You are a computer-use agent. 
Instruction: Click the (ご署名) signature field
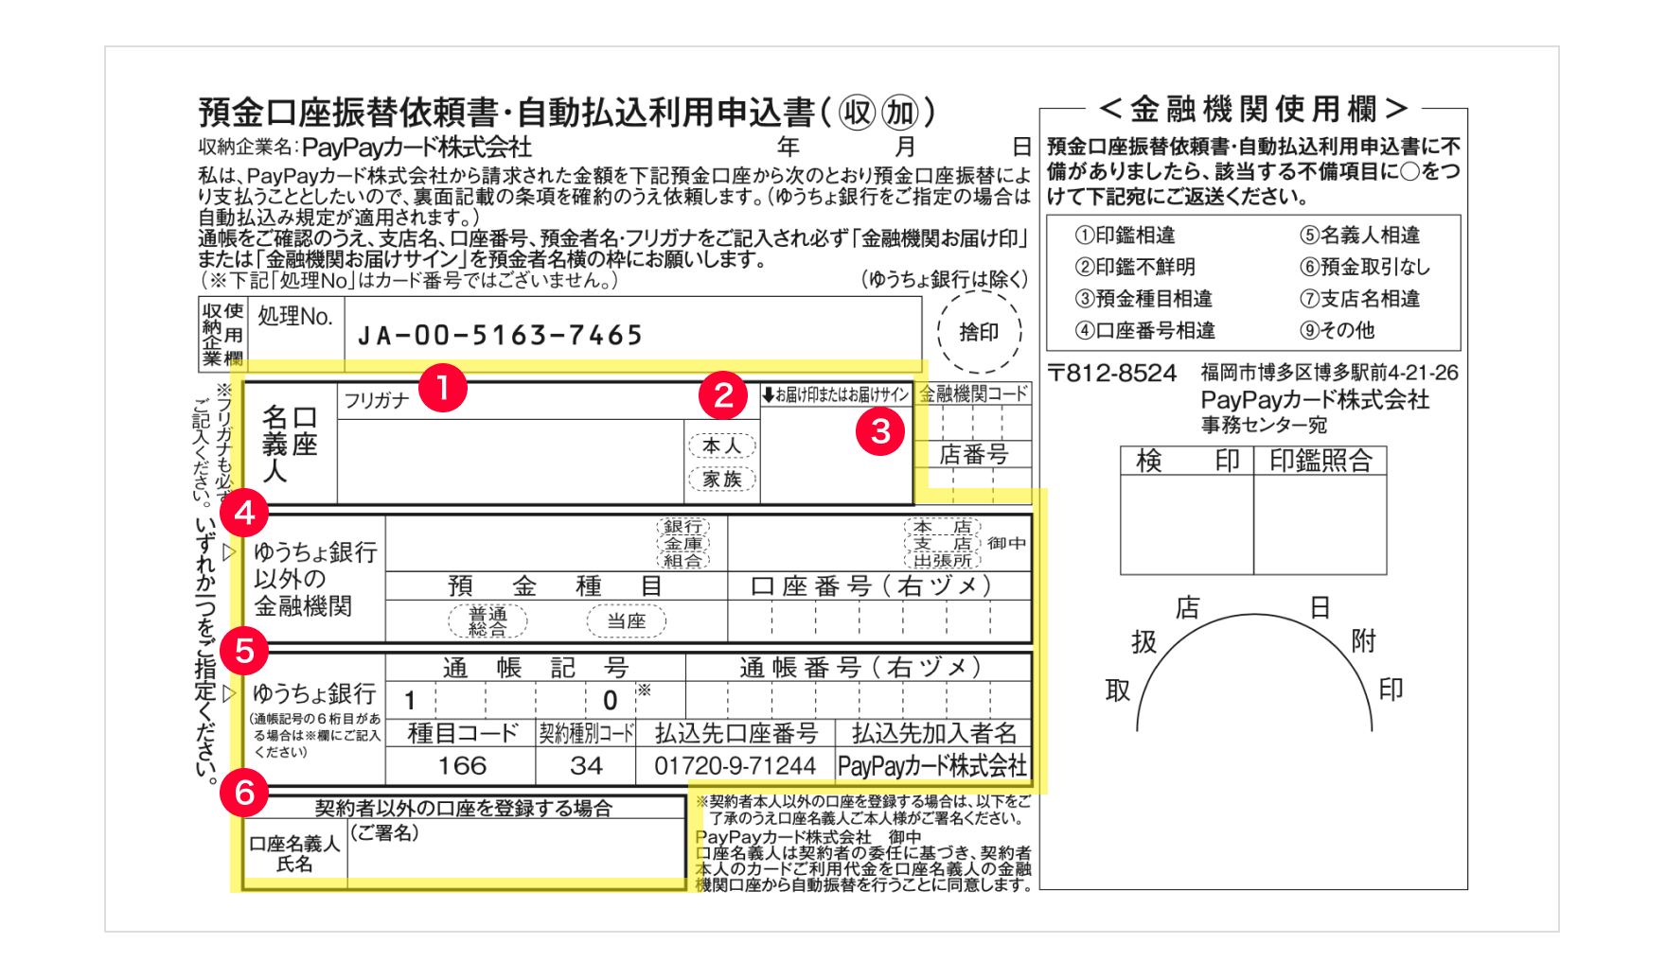517,853
